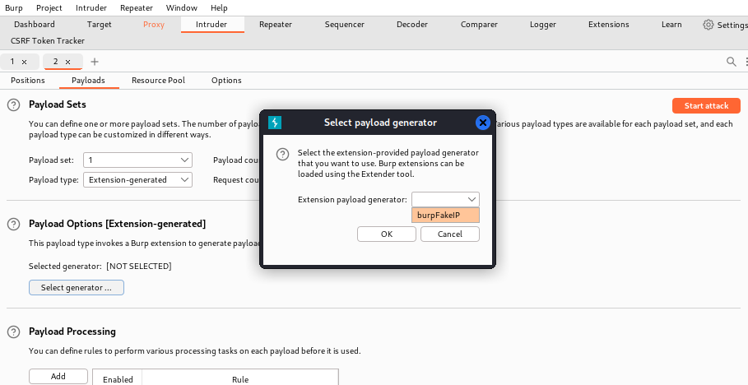Open the Resource Pool tab

158,81
